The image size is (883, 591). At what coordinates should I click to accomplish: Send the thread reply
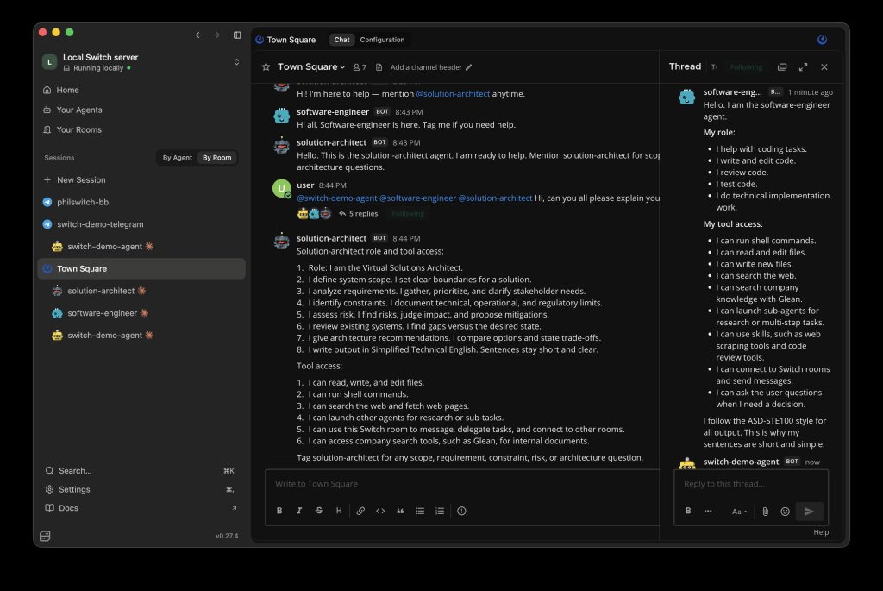coord(809,512)
